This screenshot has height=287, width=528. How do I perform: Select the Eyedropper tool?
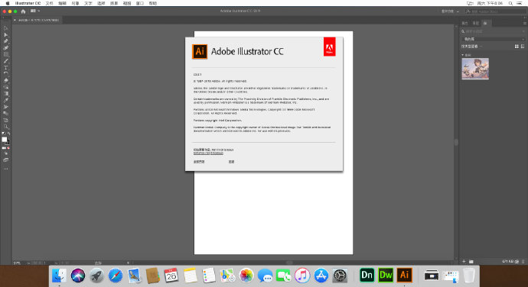(5, 101)
